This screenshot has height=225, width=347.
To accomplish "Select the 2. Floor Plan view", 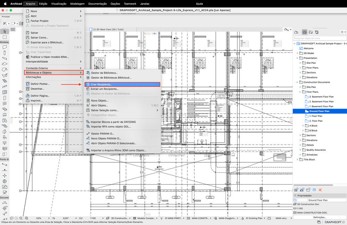I will coord(316,121).
